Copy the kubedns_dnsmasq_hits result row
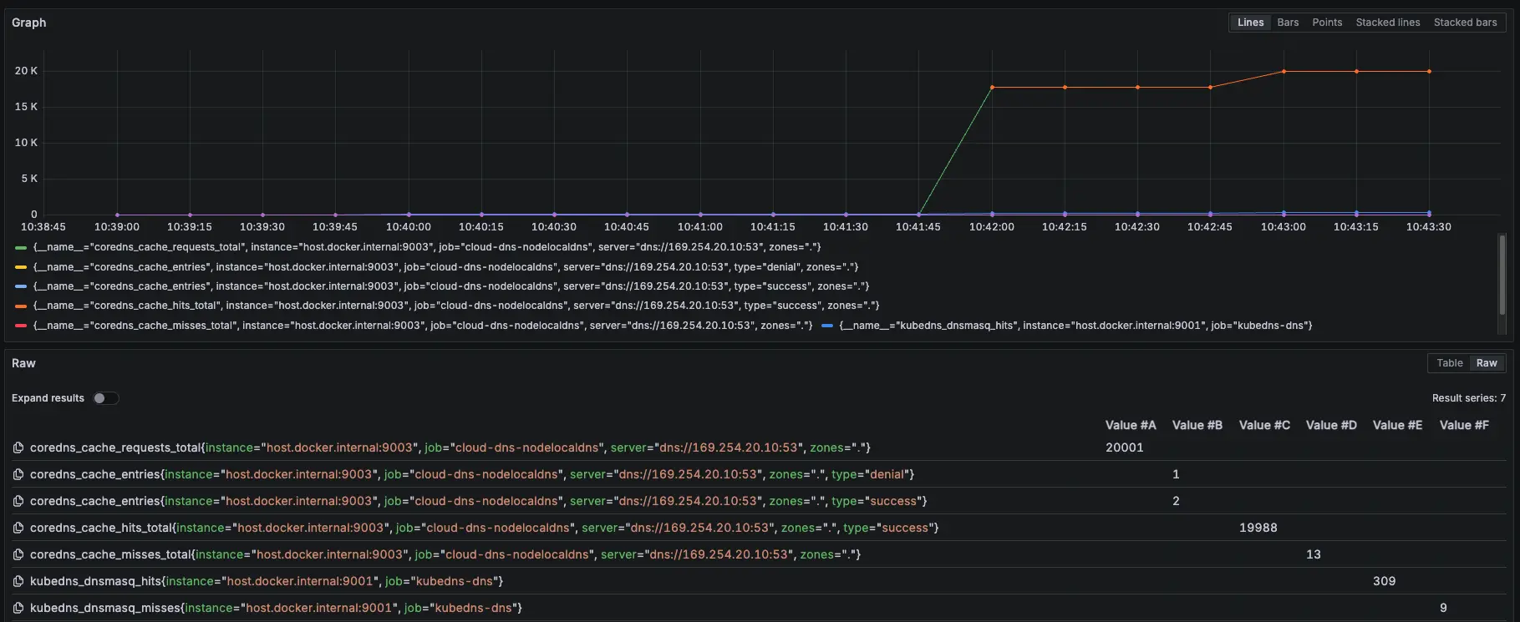This screenshot has width=1520, height=622. pos(18,582)
